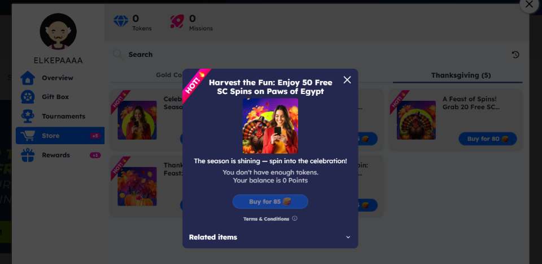This screenshot has height=264, width=542.
Task: Switch to the Thanksgiving (5) tab
Action: click(461, 75)
